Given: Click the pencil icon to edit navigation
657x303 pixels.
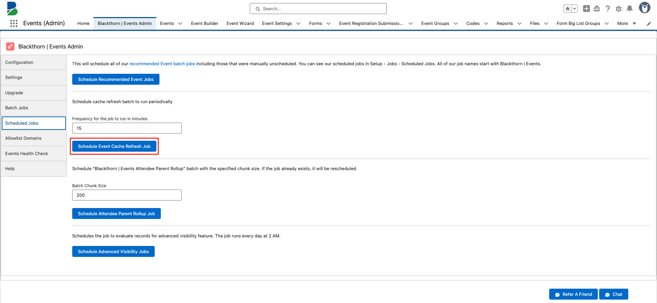Looking at the screenshot, I should 648,24.
